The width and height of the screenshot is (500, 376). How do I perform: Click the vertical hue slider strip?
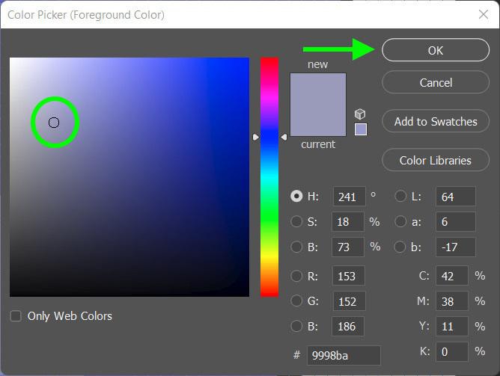(x=269, y=177)
